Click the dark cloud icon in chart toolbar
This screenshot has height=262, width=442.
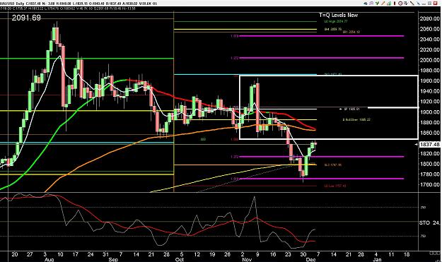366,4
